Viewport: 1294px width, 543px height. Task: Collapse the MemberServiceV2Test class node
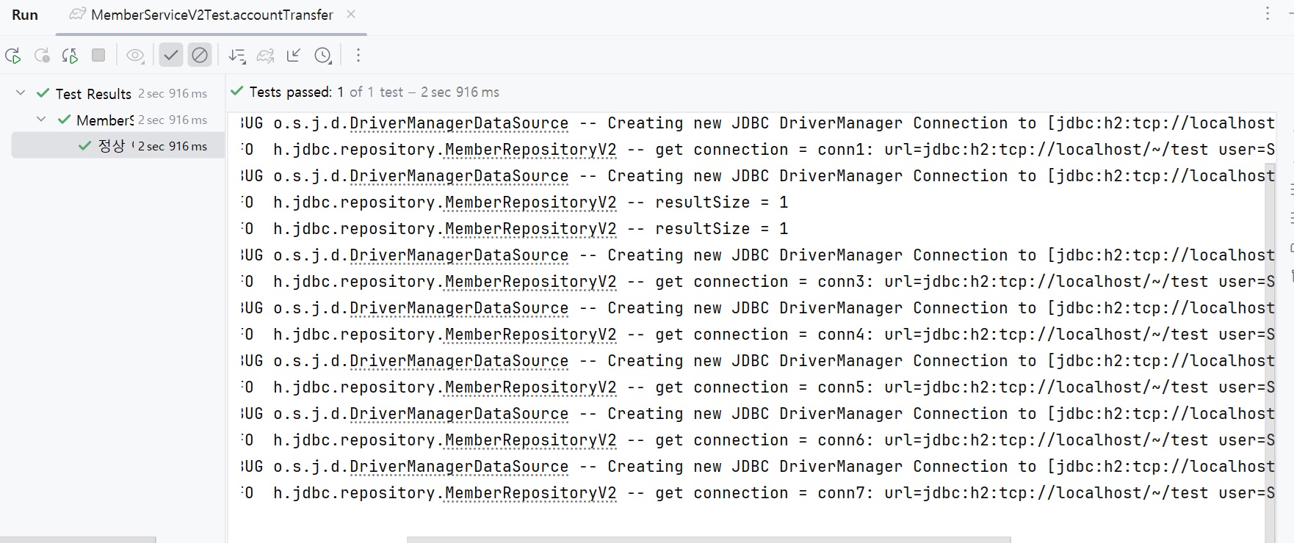(41, 120)
